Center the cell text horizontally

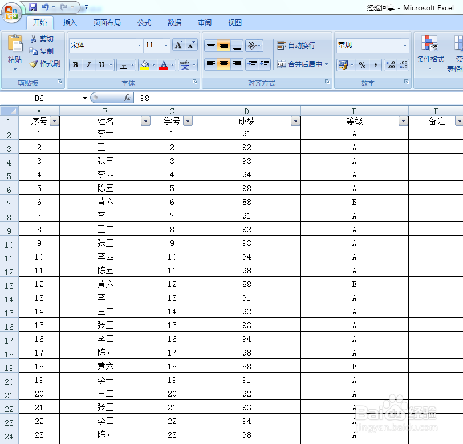pyautogui.click(x=224, y=64)
